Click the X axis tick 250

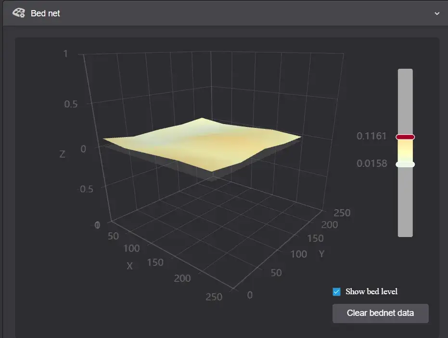[x=214, y=297]
